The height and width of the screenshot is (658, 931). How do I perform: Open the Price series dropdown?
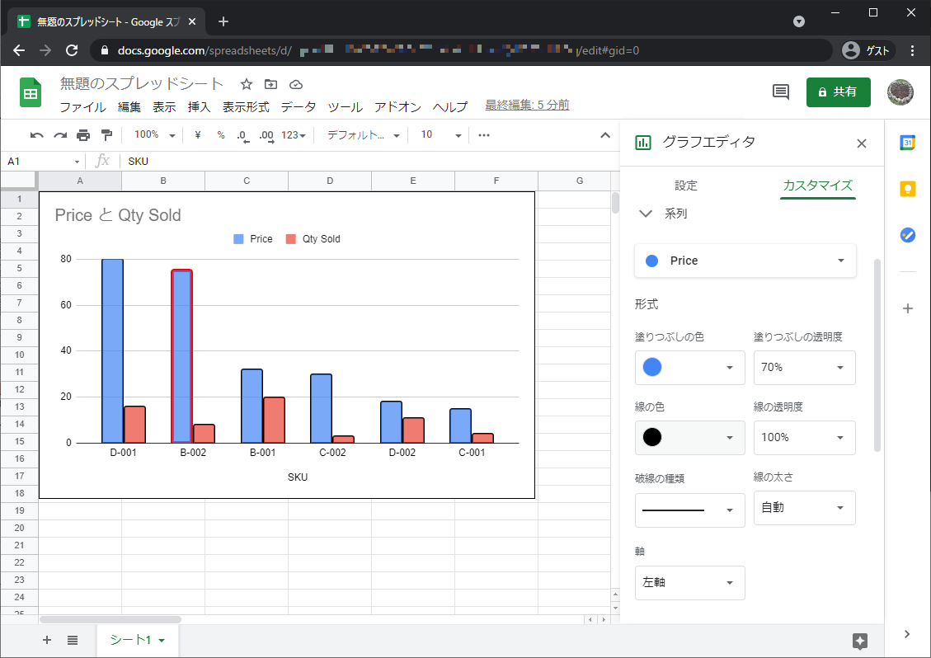[745, 261]
